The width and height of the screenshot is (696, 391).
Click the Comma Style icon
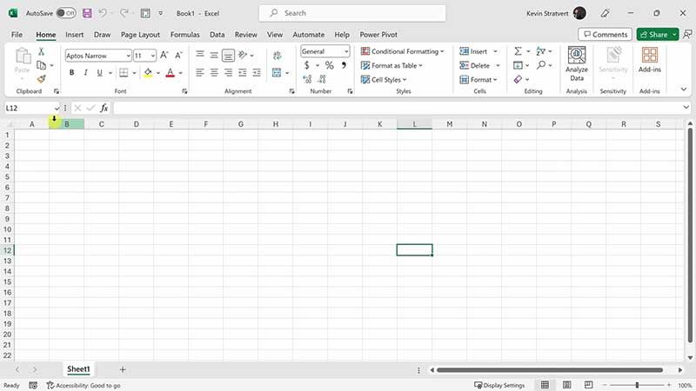344,65
